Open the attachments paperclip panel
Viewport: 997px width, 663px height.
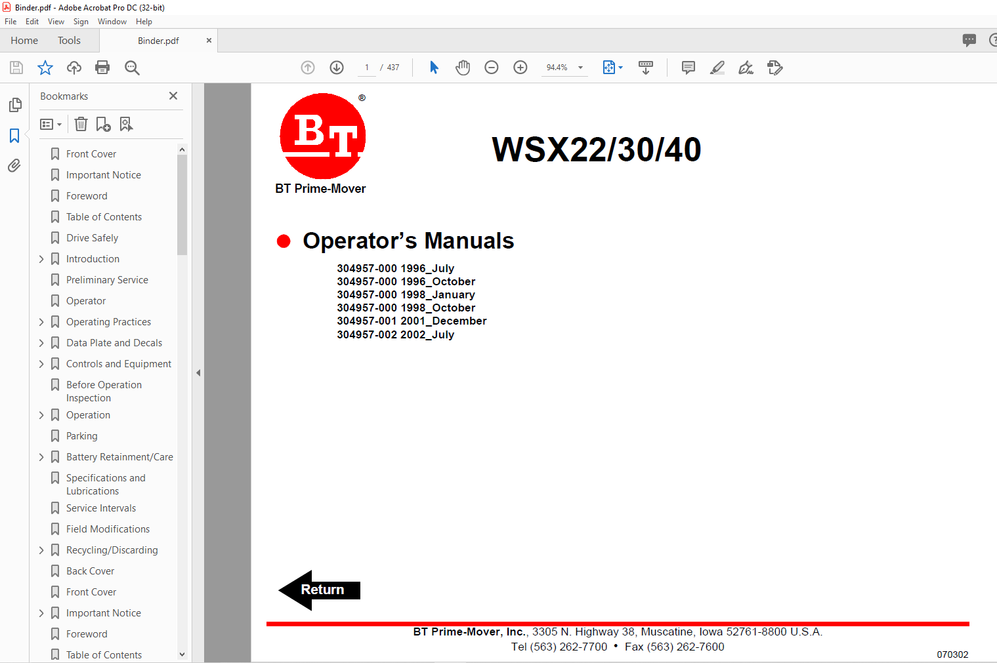[14, 166]
